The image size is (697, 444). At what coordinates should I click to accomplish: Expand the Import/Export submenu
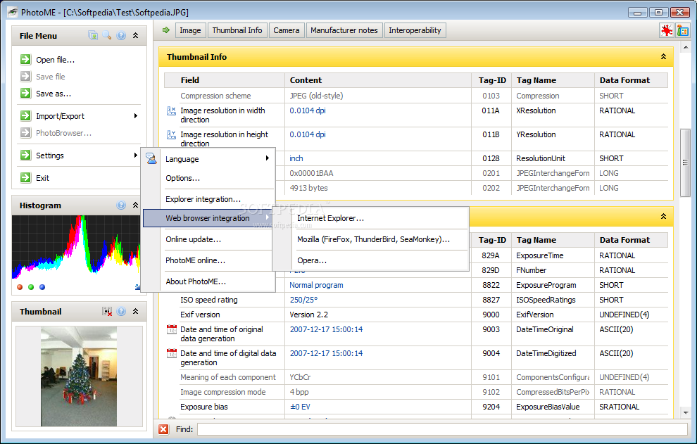(x=136, y=116)
